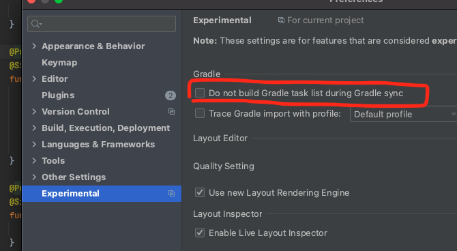Select the Experimental settings page

pos(102,194)
